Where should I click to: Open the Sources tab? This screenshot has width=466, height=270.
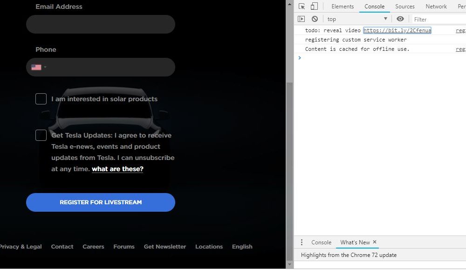(x=405, y=6)
